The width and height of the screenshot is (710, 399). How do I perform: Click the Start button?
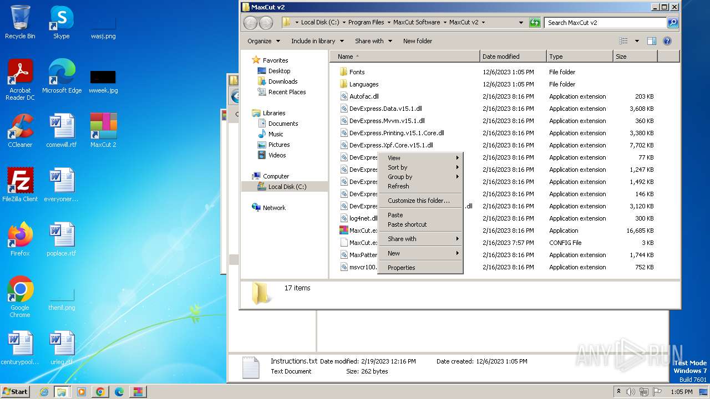point(15,392)
